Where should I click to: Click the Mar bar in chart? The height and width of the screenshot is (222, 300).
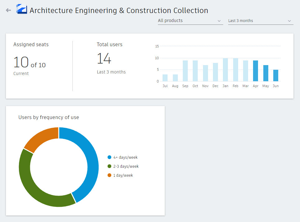click(246, 71)
